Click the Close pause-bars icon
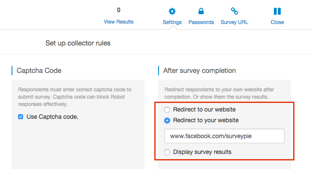This screenshot has height=175, width=312. (277, 11)
